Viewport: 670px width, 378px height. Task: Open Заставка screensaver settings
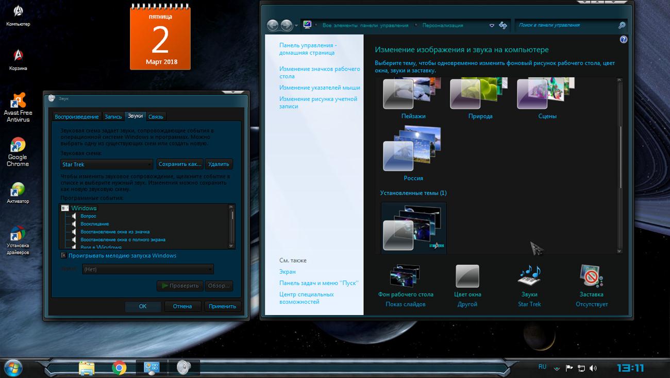pos(591,286)
